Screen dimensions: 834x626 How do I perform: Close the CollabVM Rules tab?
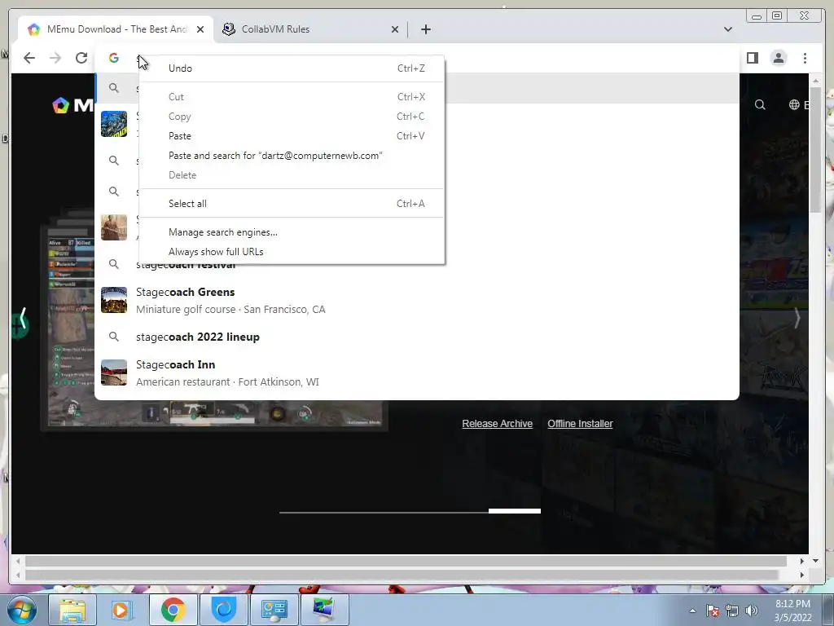[395, 29]
